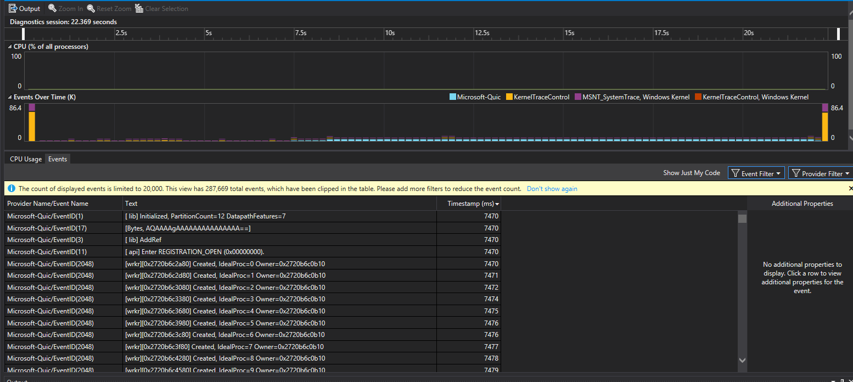Toggle Show Just My Code

coord(692,172)
